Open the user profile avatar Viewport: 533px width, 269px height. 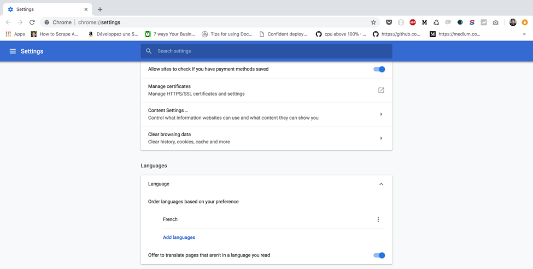point(513,22)
